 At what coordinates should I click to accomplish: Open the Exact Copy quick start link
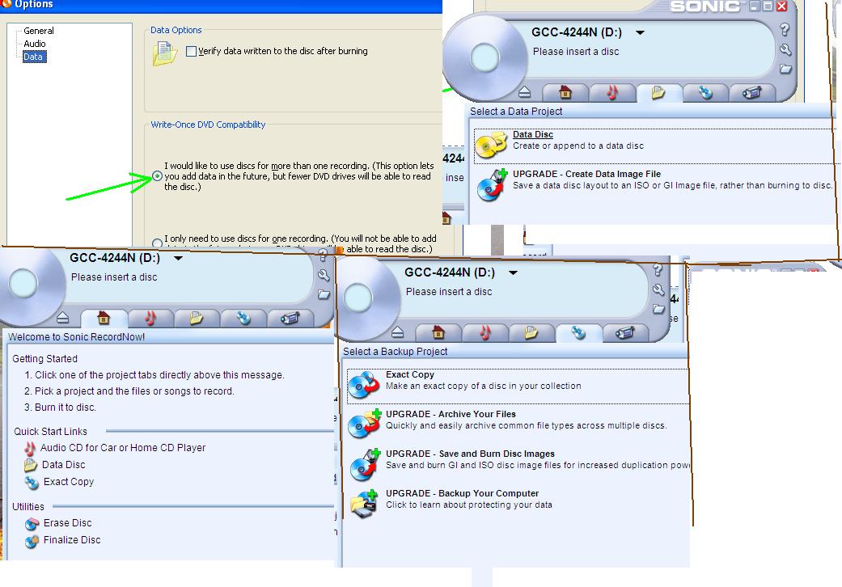[x=69, y=482]
